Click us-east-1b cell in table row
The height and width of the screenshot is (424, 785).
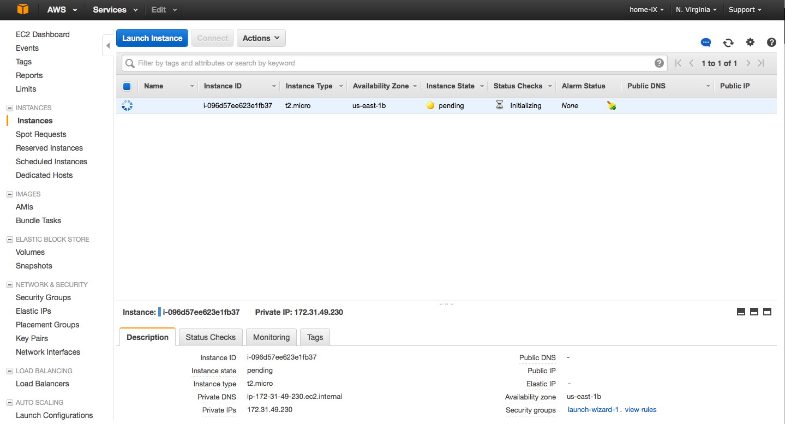tap(369, 106)
